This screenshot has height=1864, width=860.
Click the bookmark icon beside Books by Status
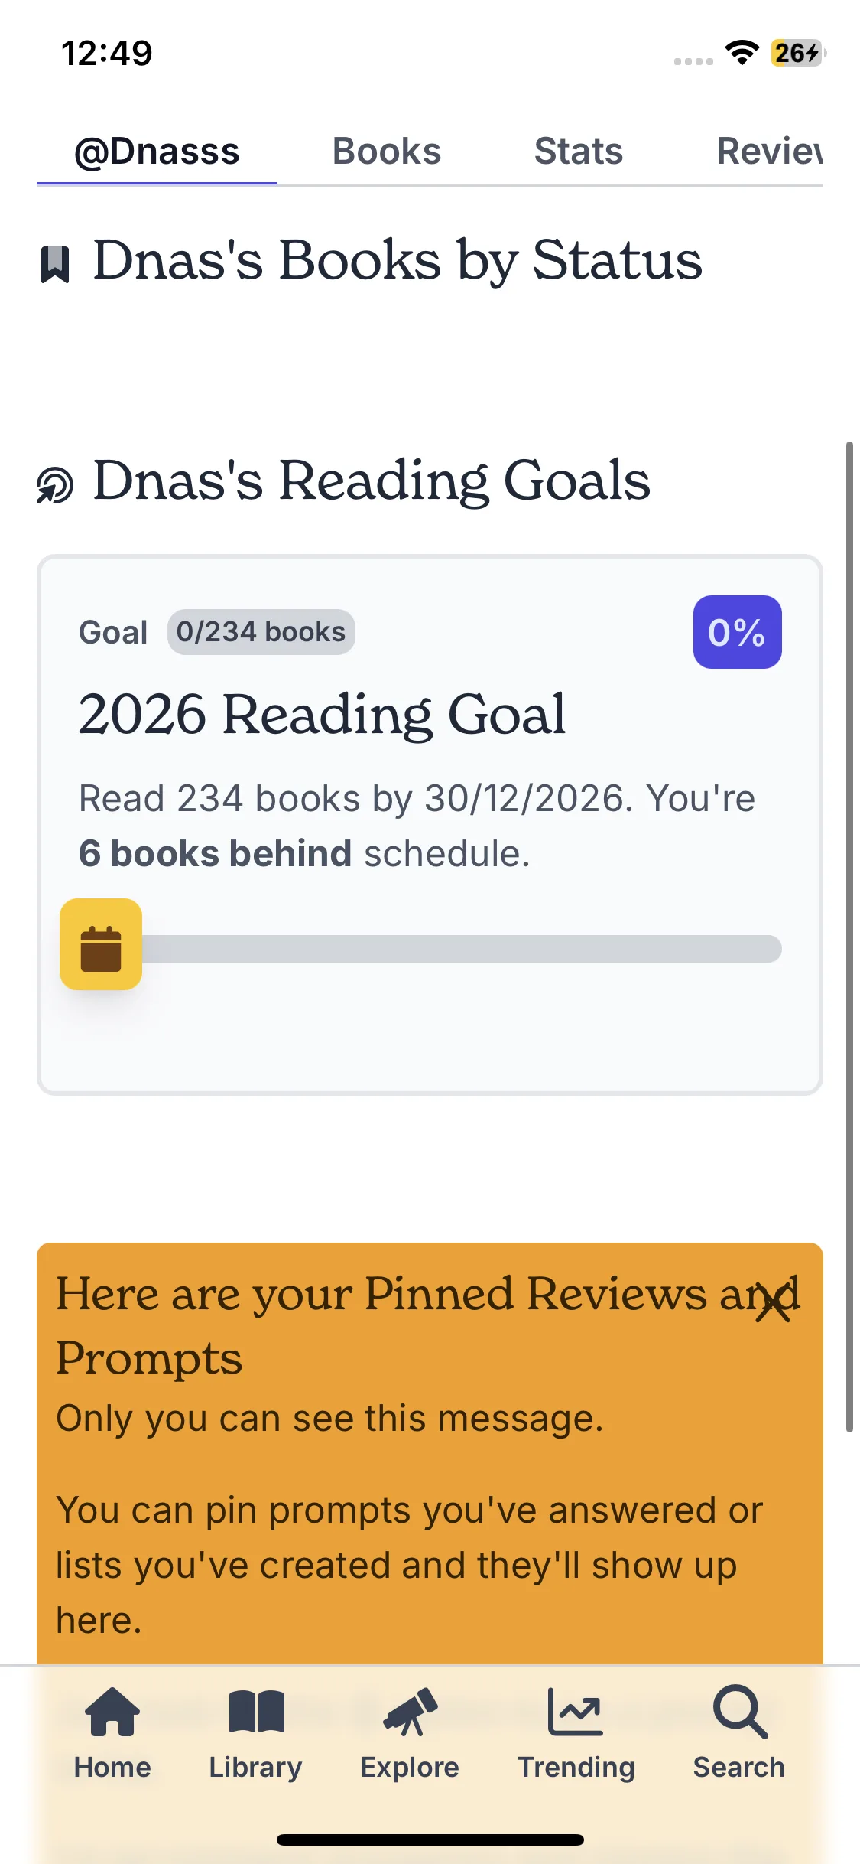point(55,265)
